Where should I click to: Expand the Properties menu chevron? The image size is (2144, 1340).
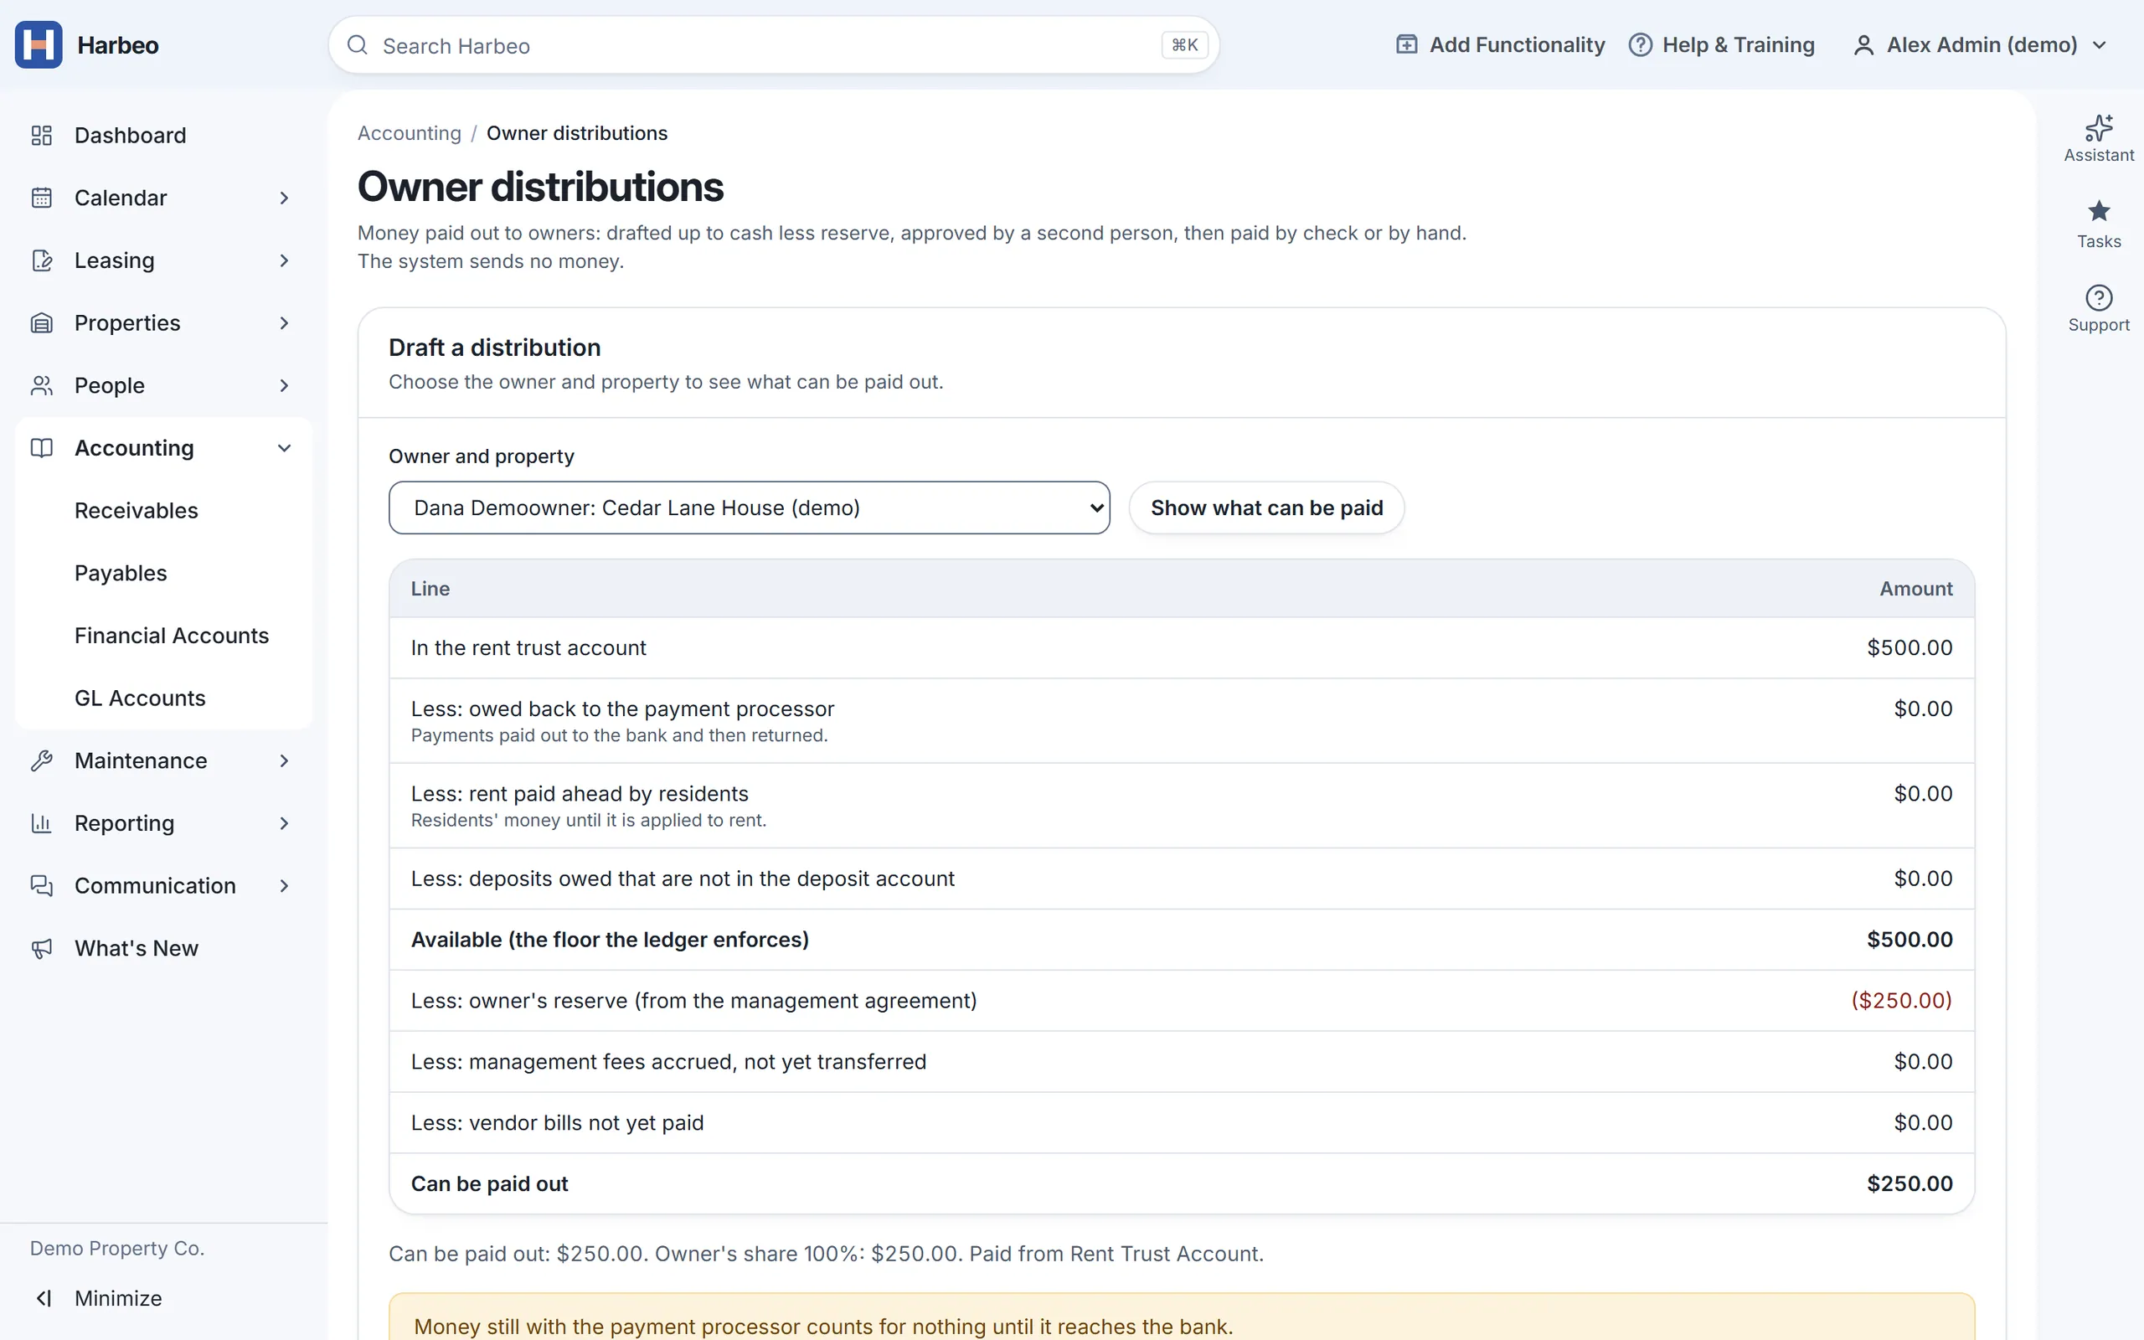[285, 322]
